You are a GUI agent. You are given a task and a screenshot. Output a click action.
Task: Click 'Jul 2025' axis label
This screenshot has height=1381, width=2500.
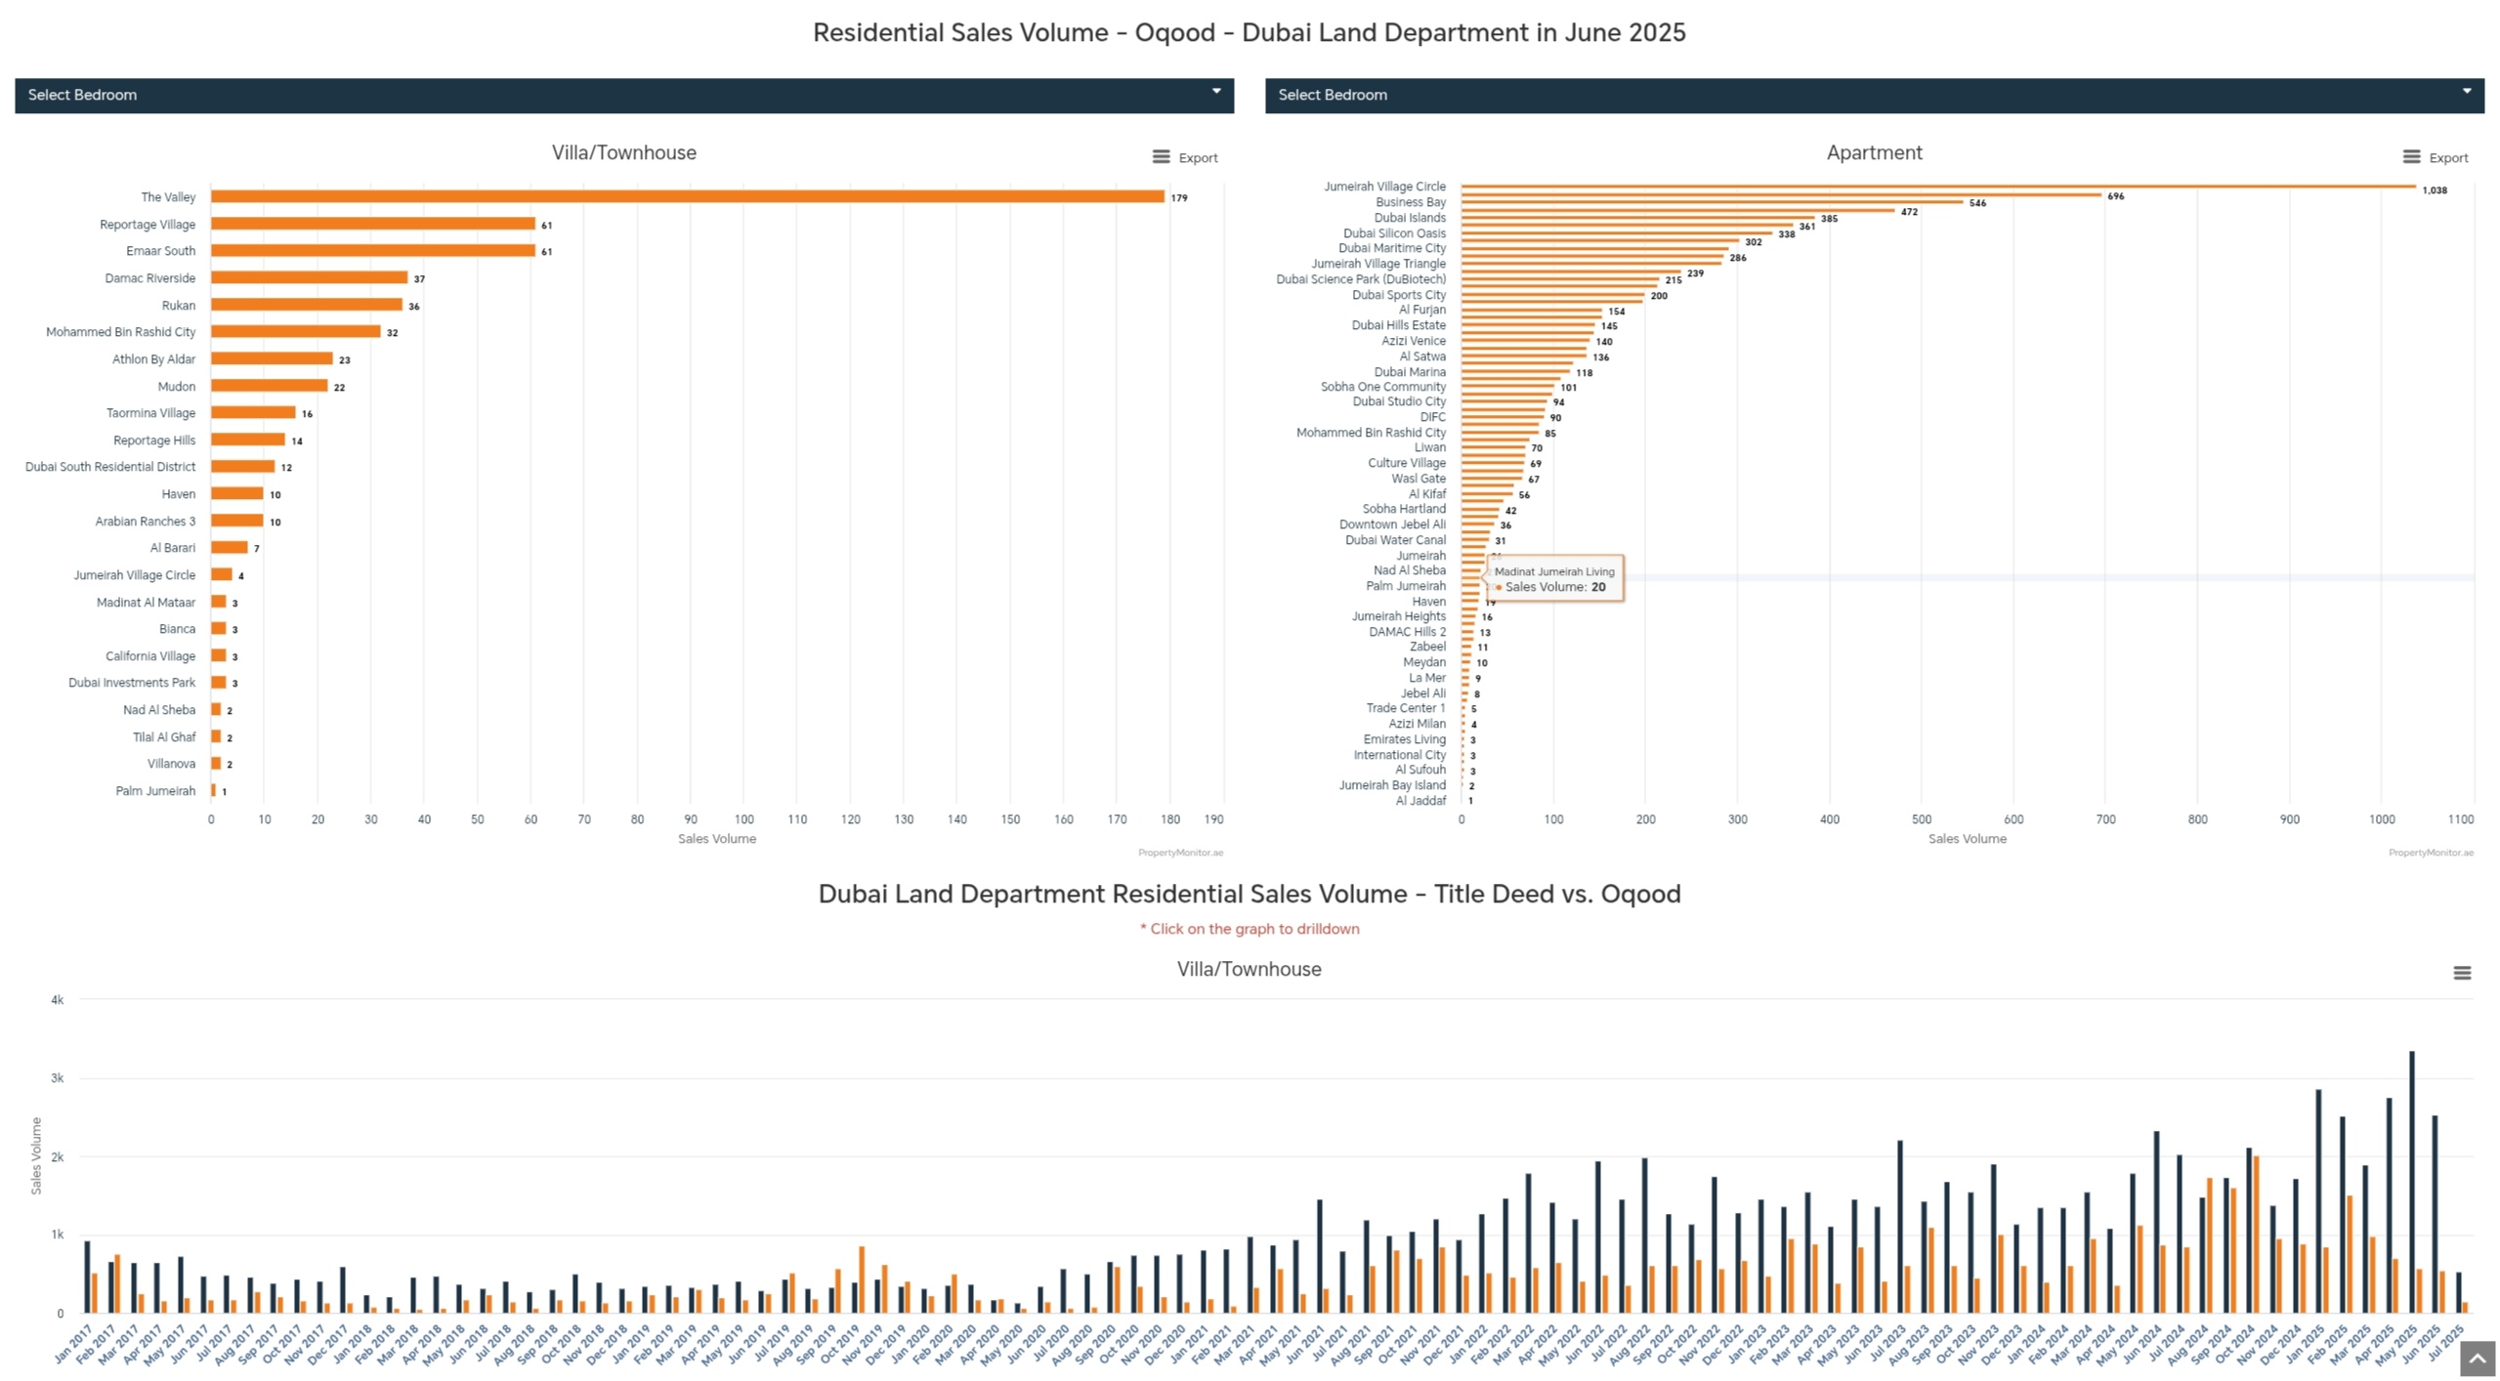(2444, 1345)
